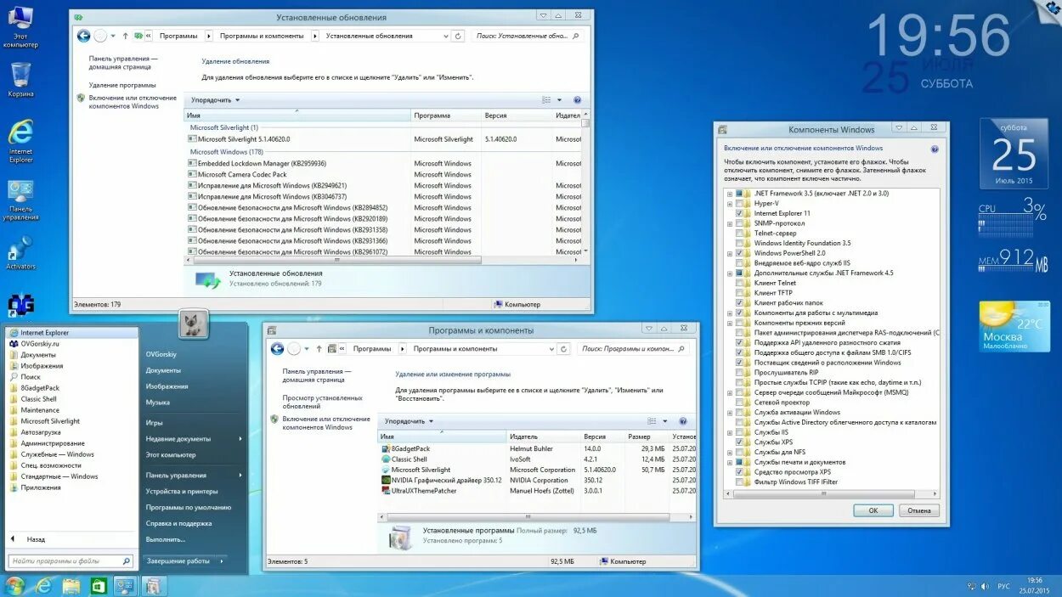Click back arrow in Программы и компоненты window

click(277, 348)
